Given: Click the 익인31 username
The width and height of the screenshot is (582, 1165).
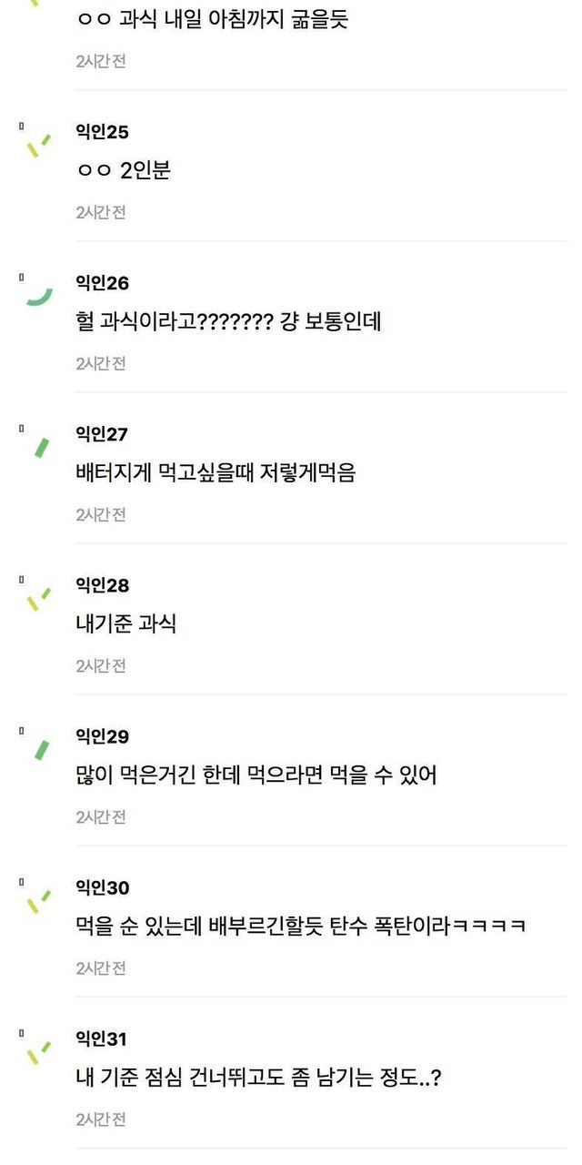Looking at the screenshot, I should point(102,1039).
